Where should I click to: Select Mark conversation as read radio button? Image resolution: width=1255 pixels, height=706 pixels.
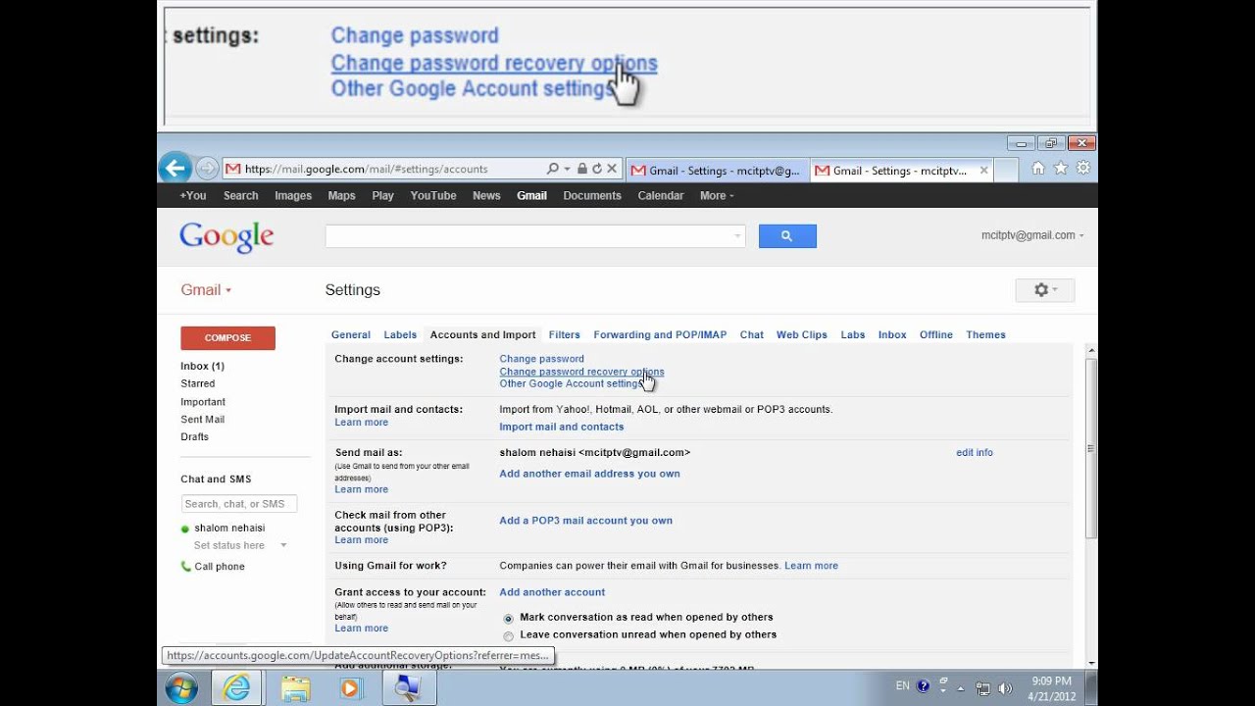(508, 619)
